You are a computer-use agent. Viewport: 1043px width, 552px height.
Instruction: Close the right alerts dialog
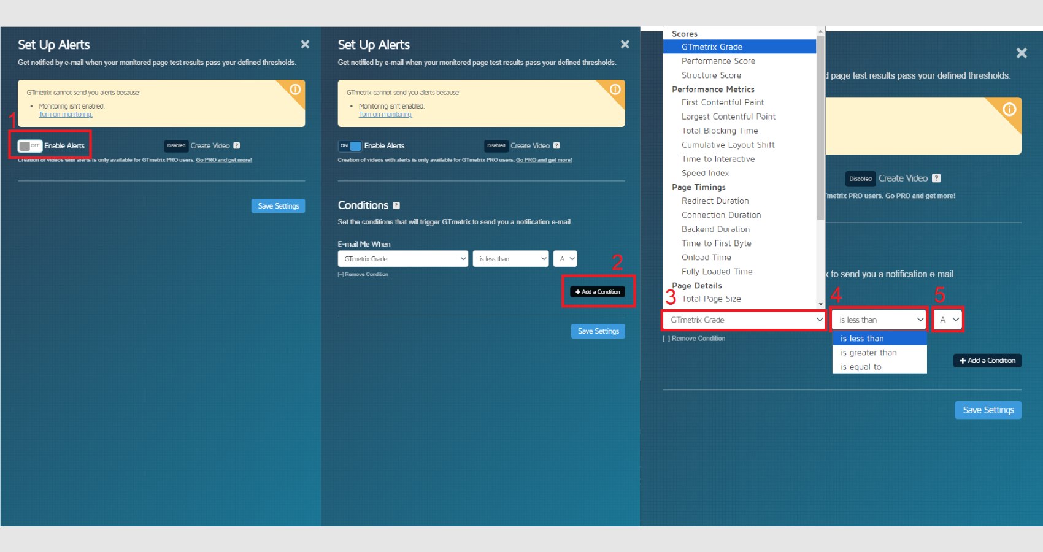[1022, 53]
